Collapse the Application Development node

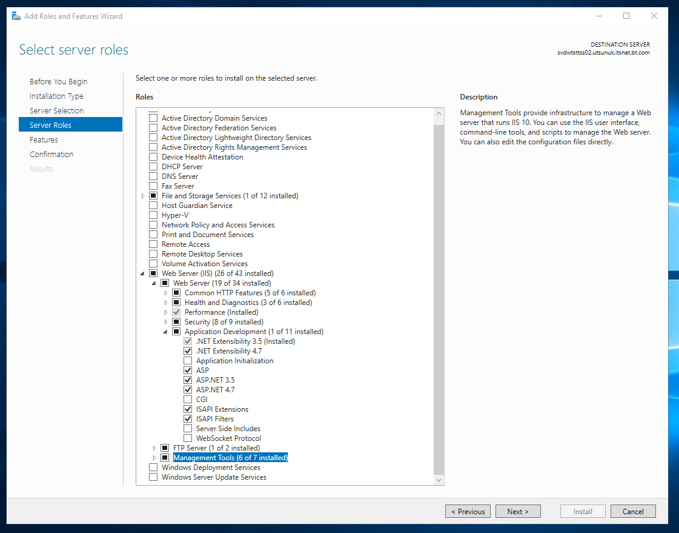click(x=165, y=332)
